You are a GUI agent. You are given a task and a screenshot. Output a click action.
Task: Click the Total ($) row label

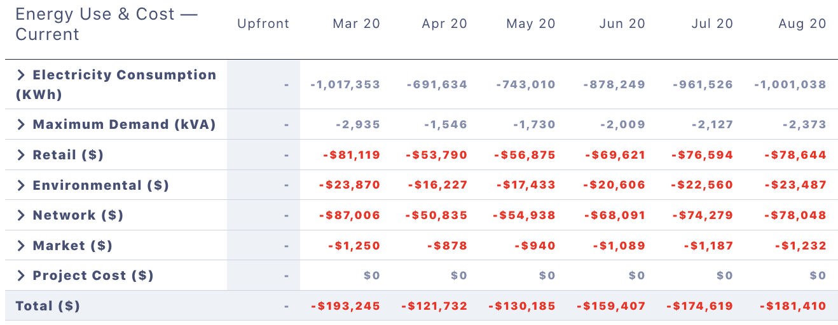pos(48,306)
